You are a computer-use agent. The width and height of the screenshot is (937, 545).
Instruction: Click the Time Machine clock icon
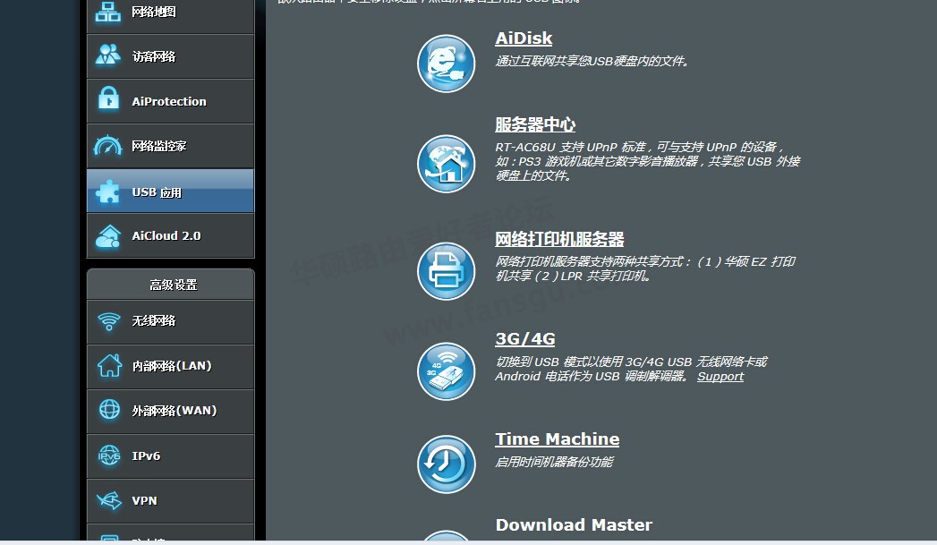[x=446, y=464]
